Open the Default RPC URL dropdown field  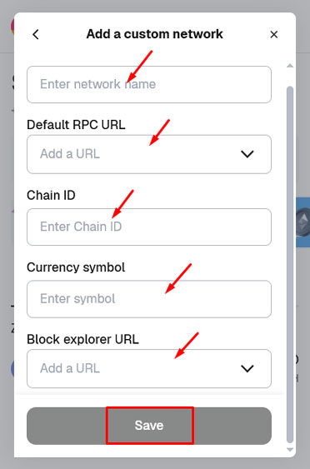[x=149, y=154]
